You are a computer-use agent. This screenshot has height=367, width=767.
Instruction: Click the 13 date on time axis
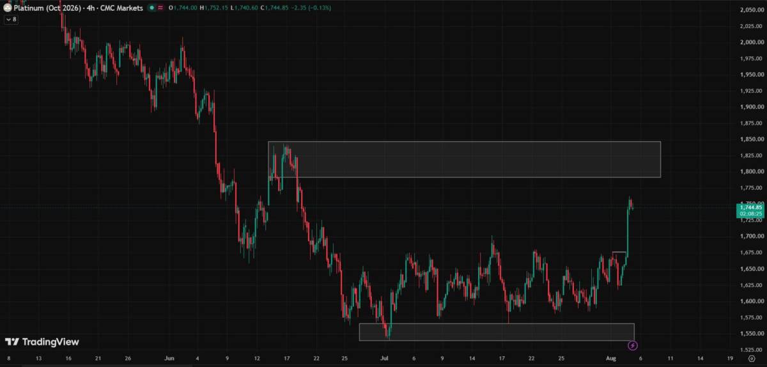40,359
